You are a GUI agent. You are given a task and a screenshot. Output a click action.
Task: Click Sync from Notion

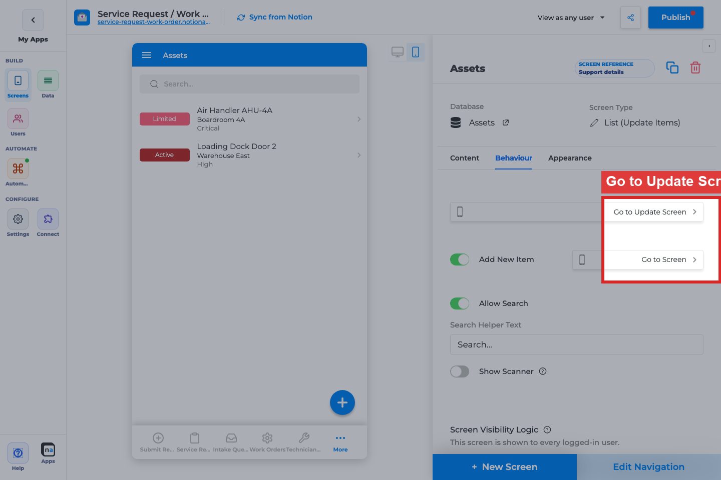pos(274,17)
